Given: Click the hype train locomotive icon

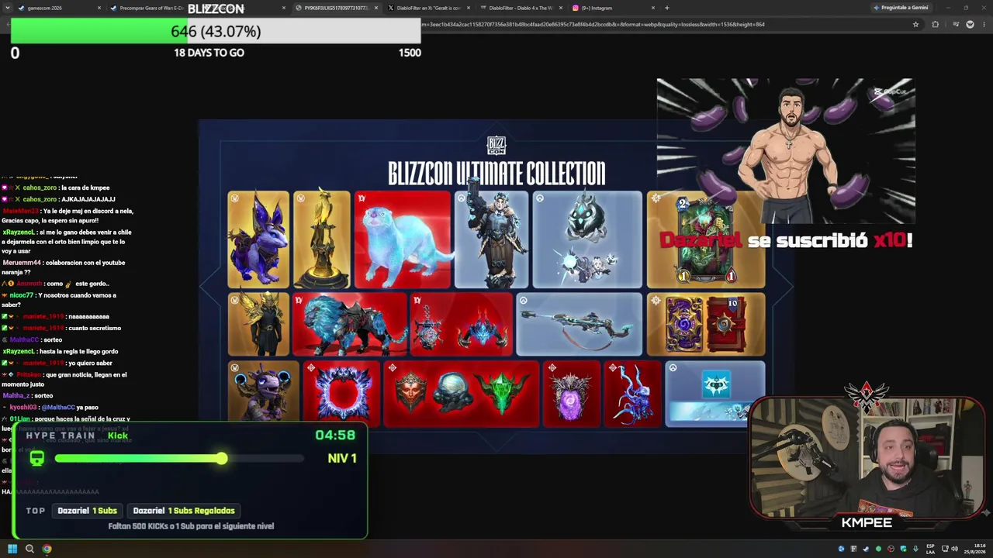Looking at the screenshot, I should (x=36, y=458).
